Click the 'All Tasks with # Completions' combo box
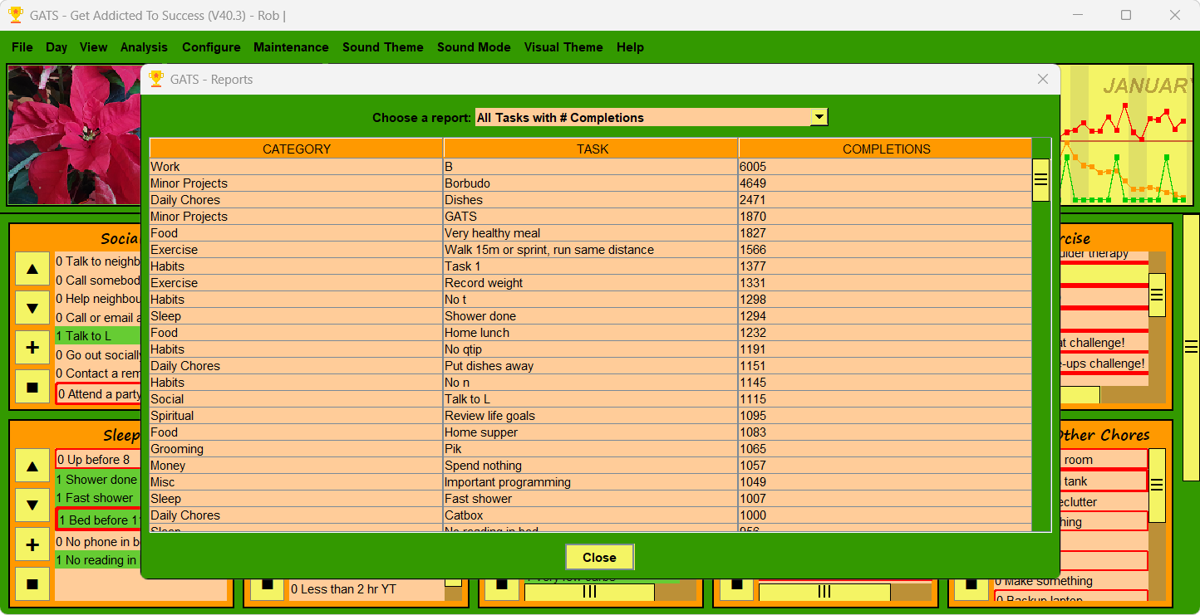 click(642, 118)
